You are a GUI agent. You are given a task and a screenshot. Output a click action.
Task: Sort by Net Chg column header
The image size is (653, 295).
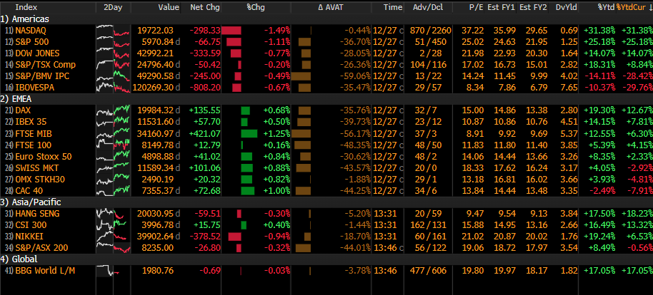click(205, 7)
